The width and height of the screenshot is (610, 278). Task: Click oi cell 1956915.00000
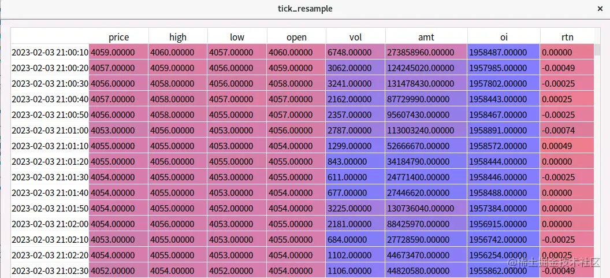pos(504,224)
